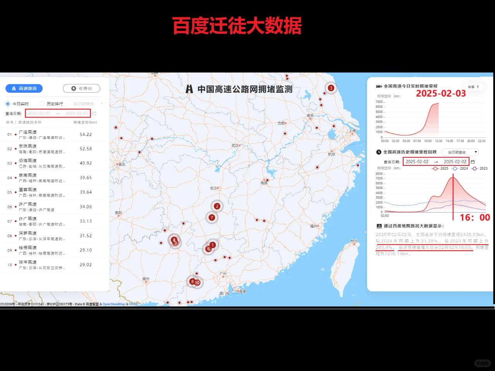This screenshot has width=495, height=371.
Task: Select 深罗高速 row ranked 08
Action: click(x=53, y=236)
